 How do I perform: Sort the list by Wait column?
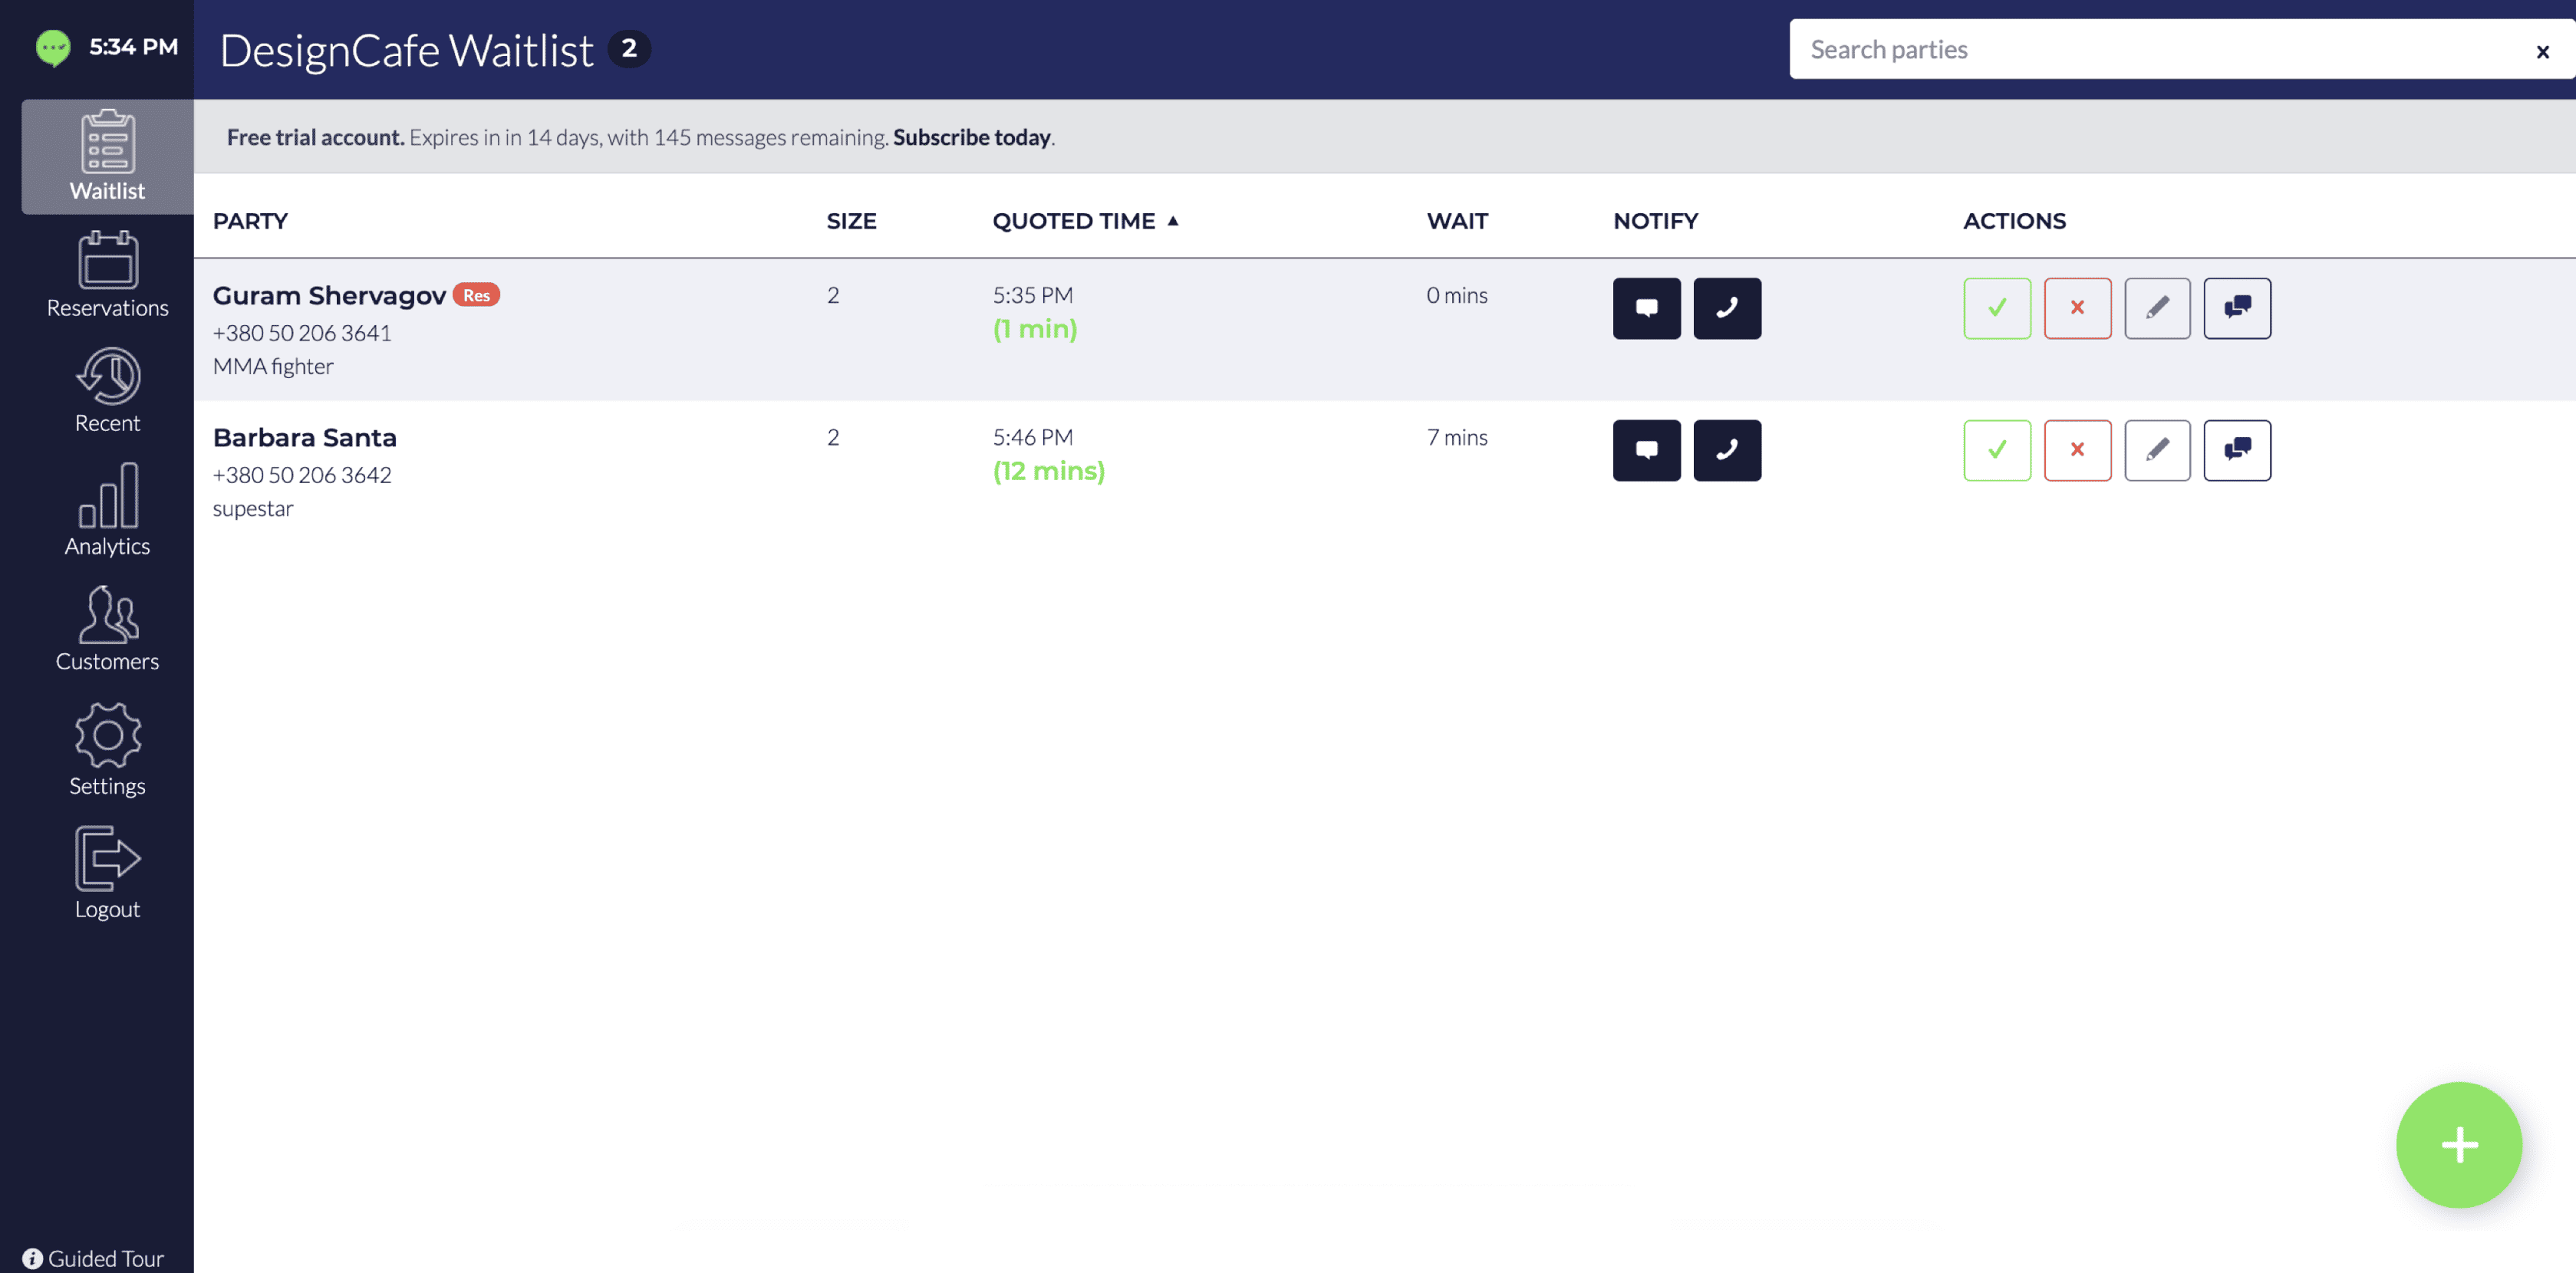(1456, 221)
